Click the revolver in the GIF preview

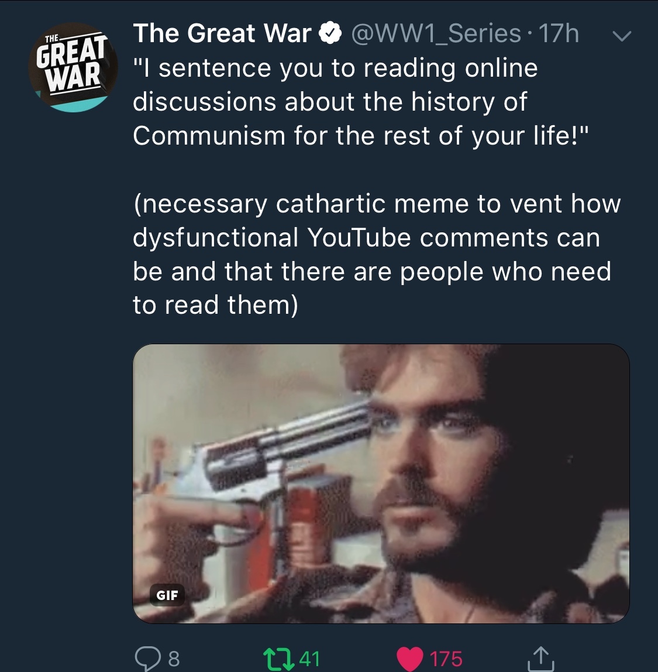[274, 471]
